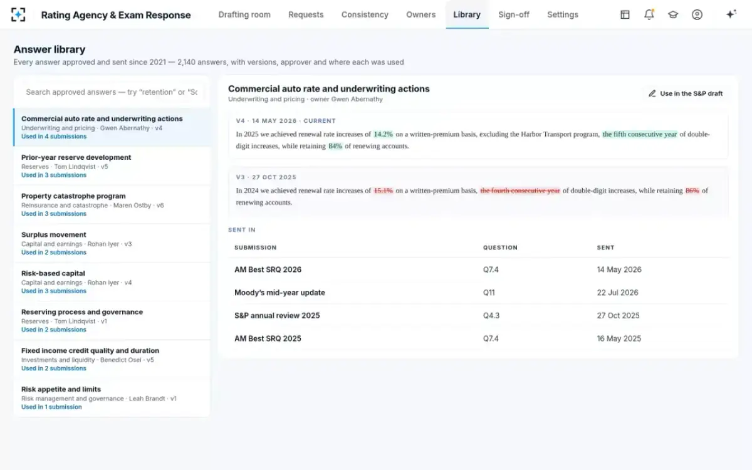Select the Property catastrophe program answer
The height and width of the screenshot is (470, 752).
coord(112,205)
